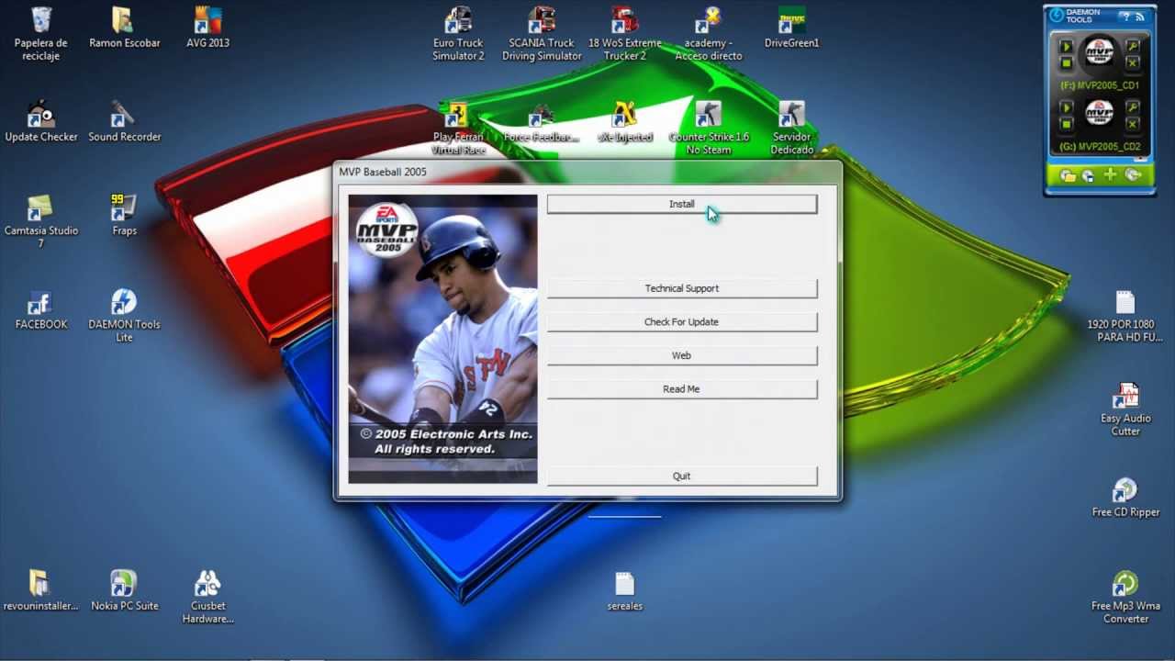Select the Counter Strike 1.6 No Steam icon
This screenshot has height=661, width=1175.
pos(708,128)
